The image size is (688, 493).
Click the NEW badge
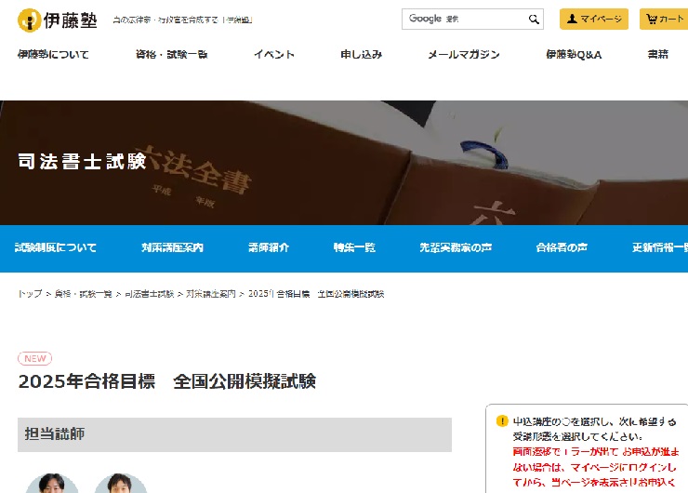pos(34,358)
